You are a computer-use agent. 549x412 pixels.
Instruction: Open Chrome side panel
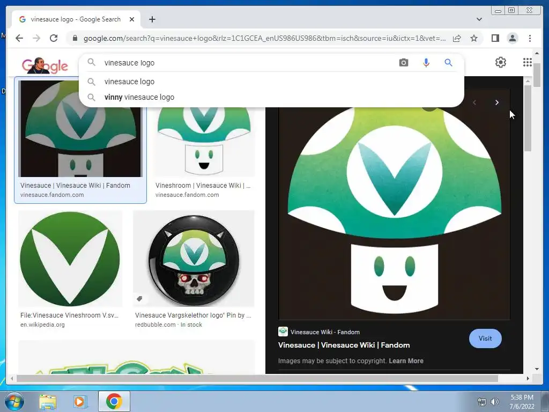click(x=495, y=38)
